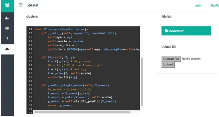The height and width of the screenshot is (117, 219).
Task: Select the cloud sidebar icon
Action: (7, 49)
